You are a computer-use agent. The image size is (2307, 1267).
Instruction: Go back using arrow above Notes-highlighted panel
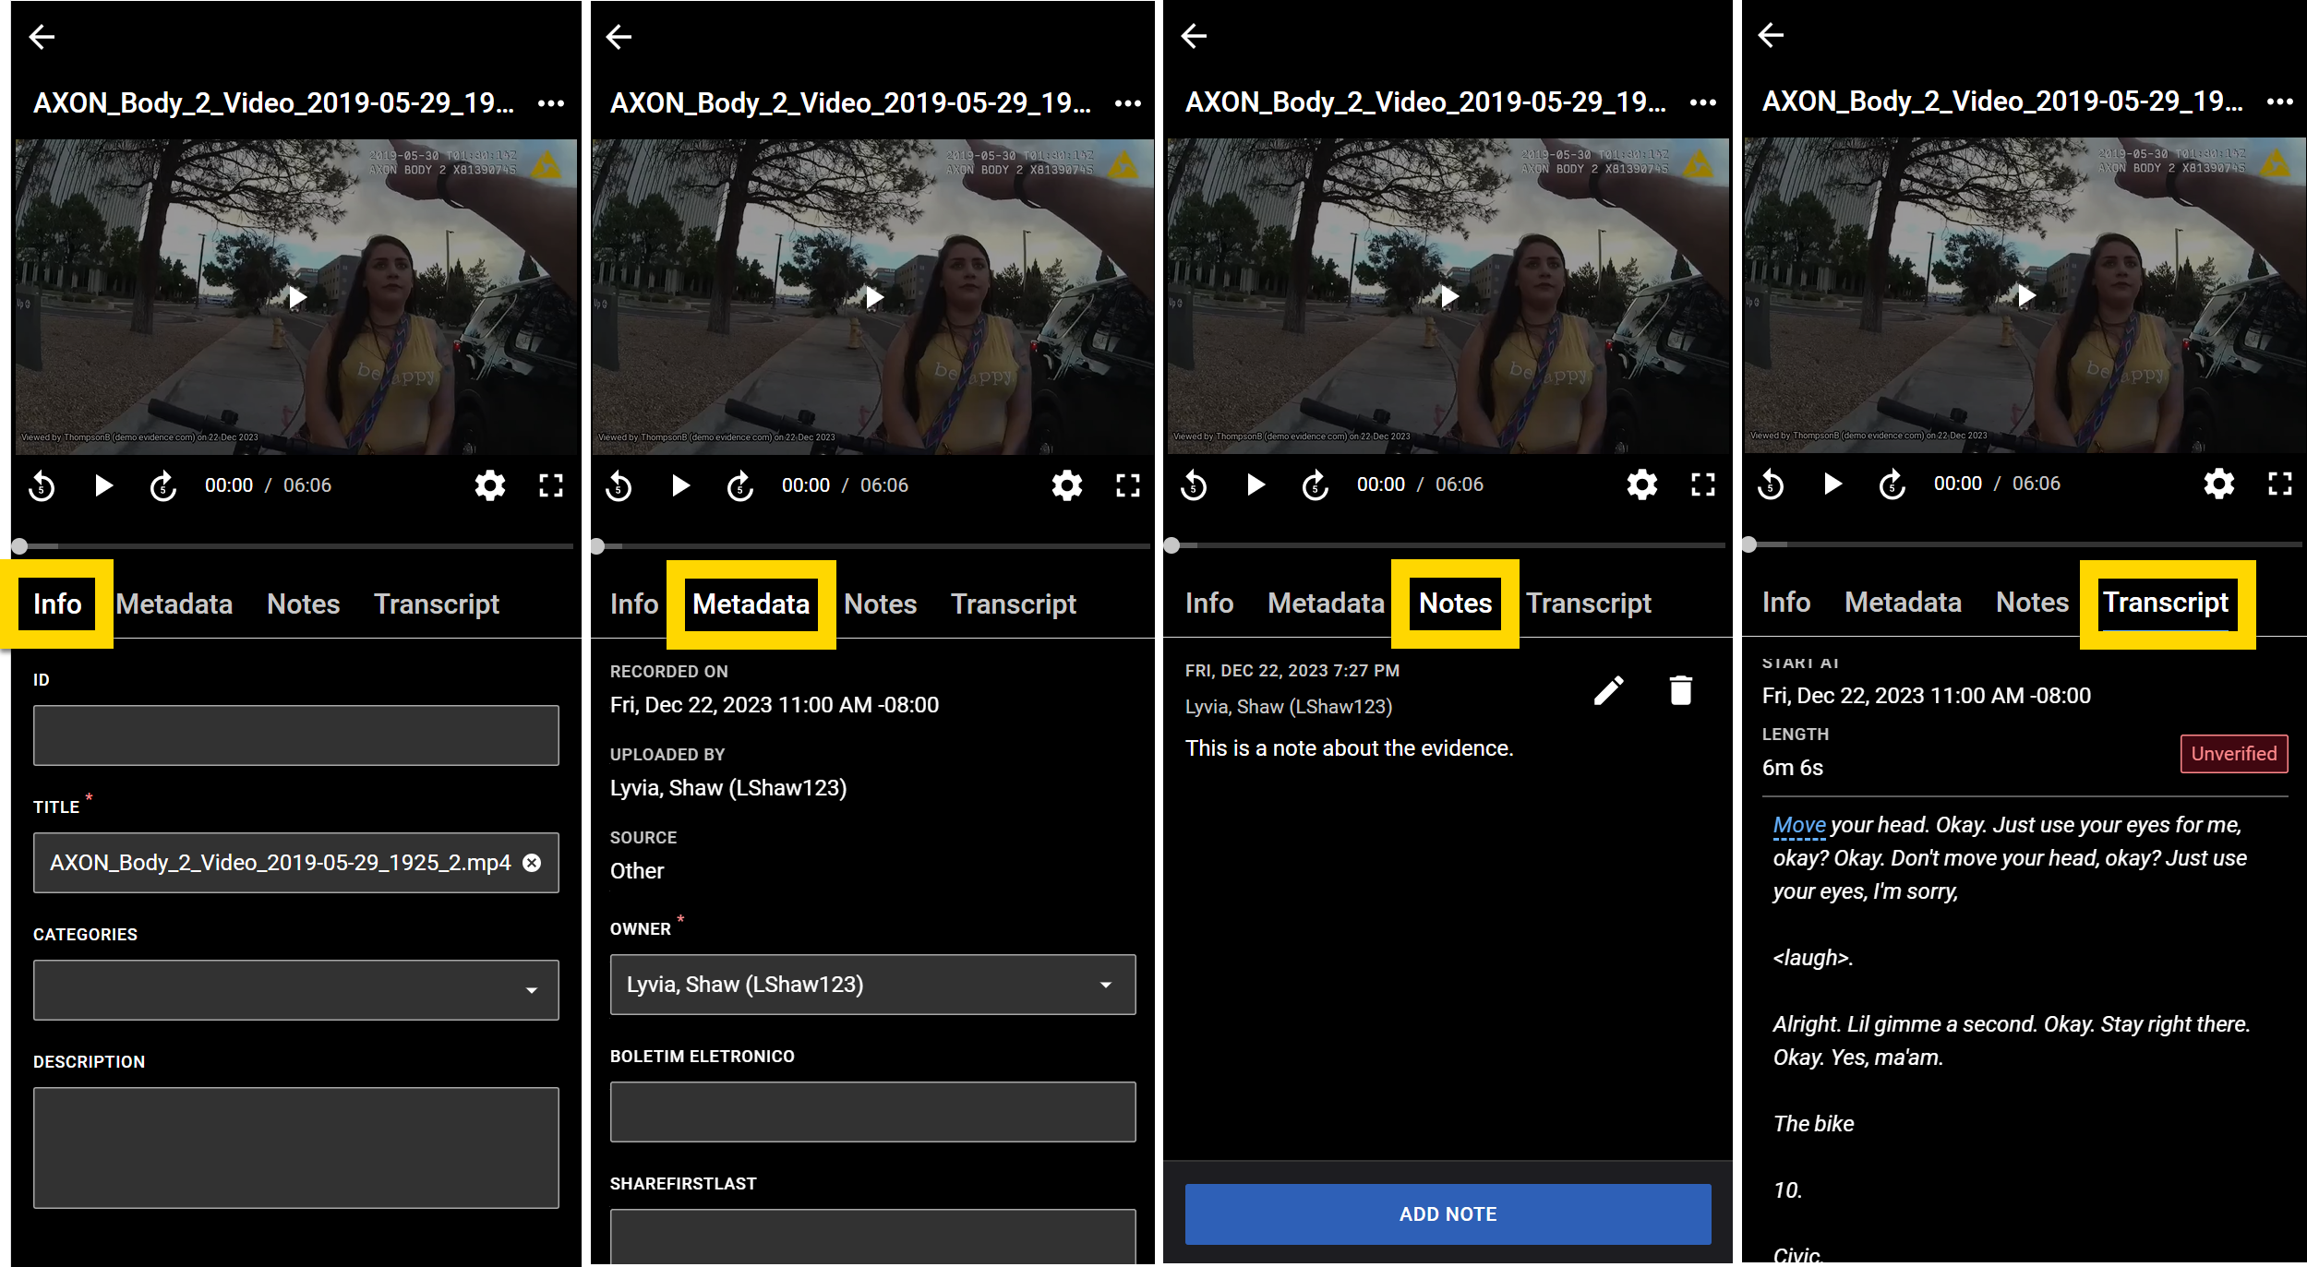[x=1194, y=36]
